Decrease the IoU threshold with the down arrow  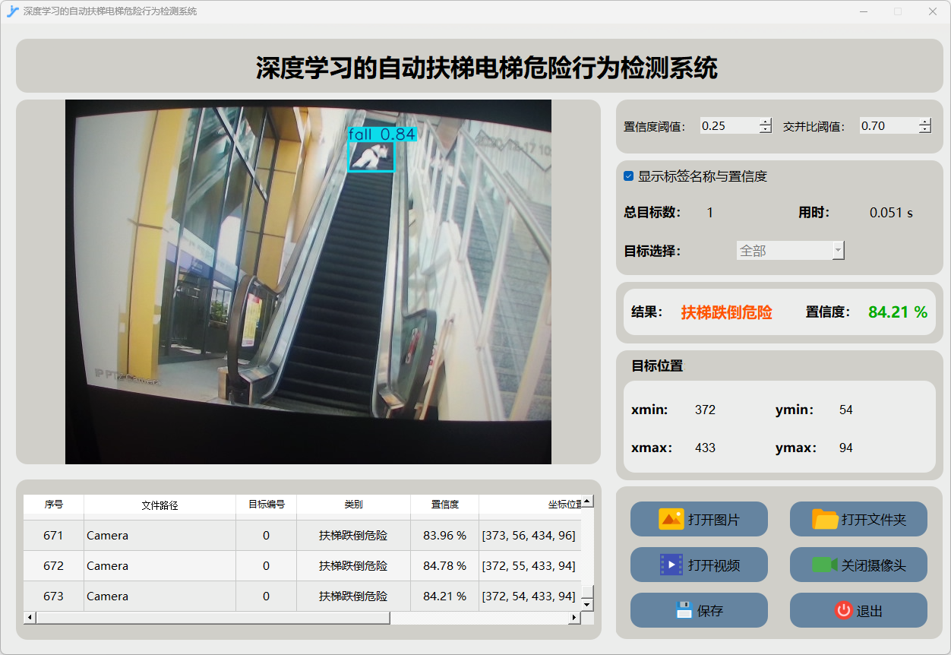coord(924,130)
